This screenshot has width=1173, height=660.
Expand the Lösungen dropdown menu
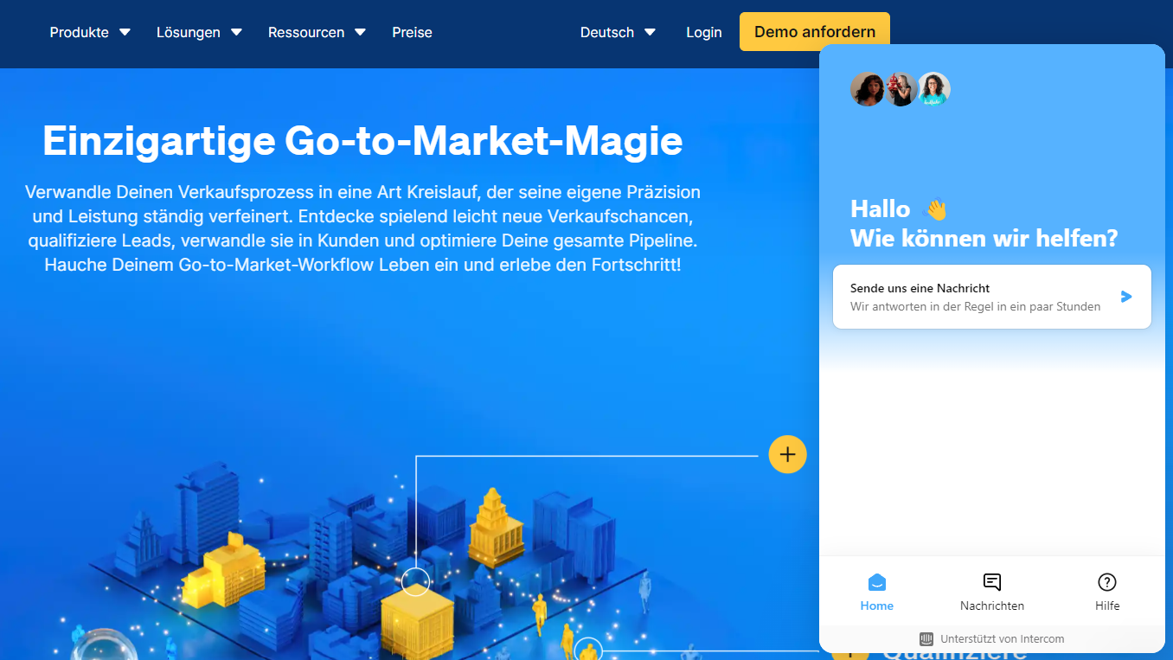pyautogui.click(x=199, y=32)
